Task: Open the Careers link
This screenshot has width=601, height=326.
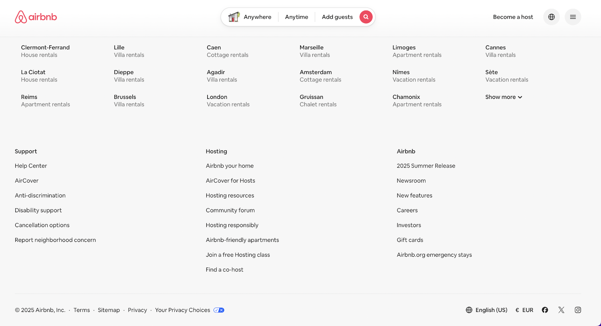Action: 407,210
